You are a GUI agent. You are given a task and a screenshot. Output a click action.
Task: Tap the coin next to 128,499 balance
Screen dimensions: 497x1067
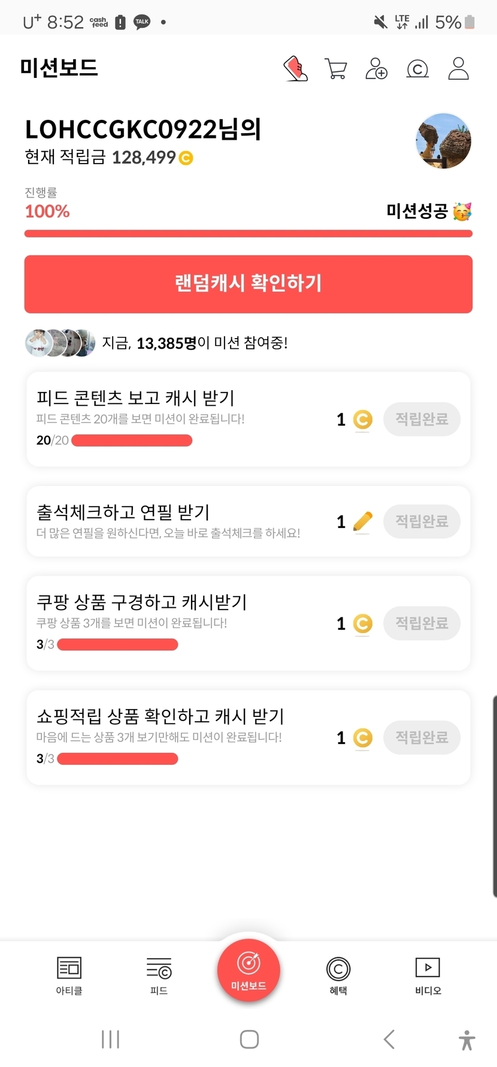click(186, 158)
